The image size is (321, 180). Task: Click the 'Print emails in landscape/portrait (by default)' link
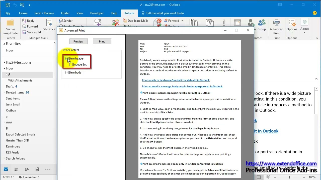pos(176,80)
